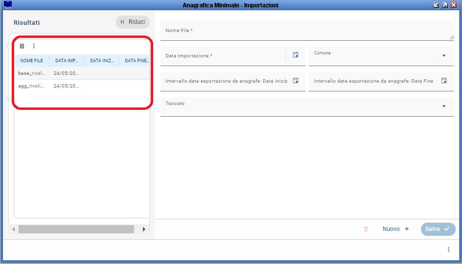Expand the Comune dropdown
Viewport: 462px width, 264px height.
pyautogui.click(x=444, y=56)
